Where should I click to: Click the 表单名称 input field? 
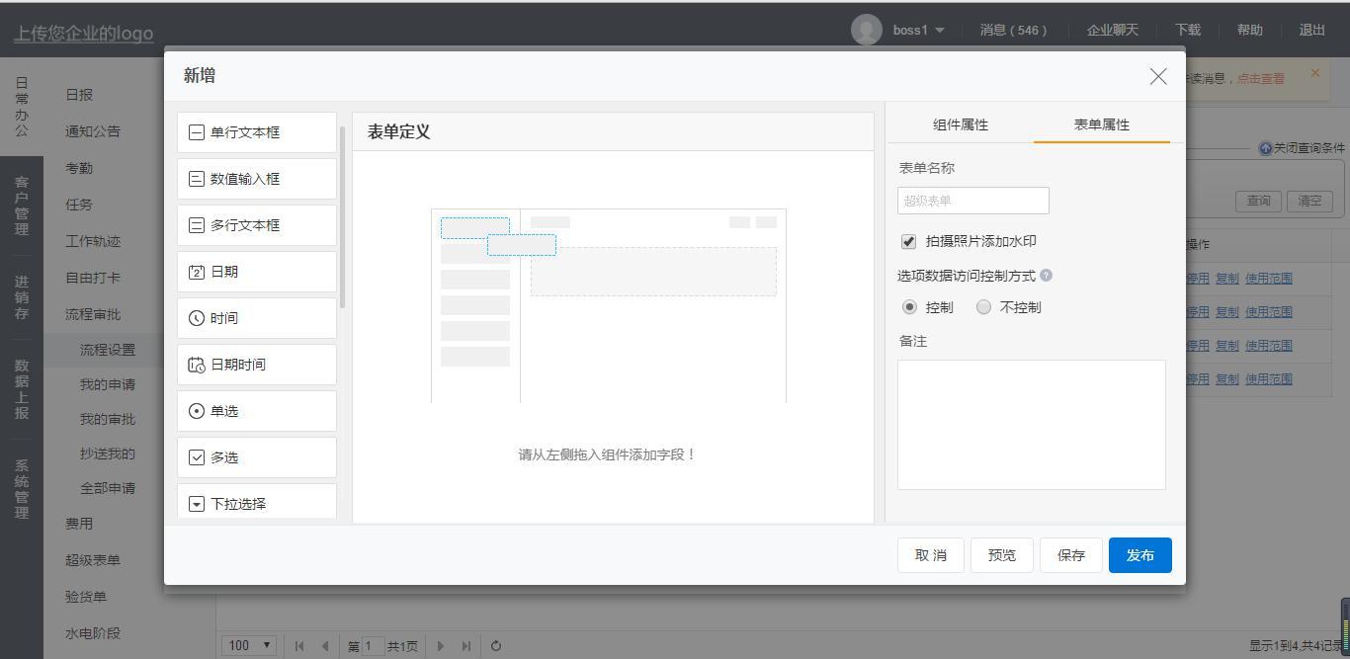(x=972, y=201)
